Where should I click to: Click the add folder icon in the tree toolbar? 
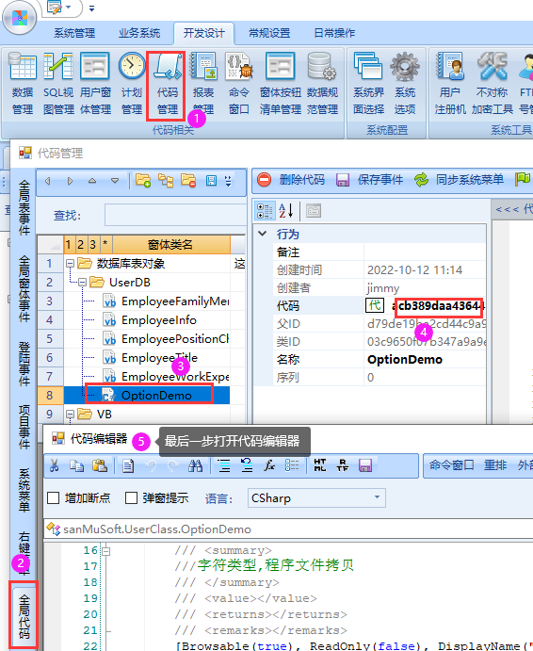pyautogui.click(x=143, y=181)
